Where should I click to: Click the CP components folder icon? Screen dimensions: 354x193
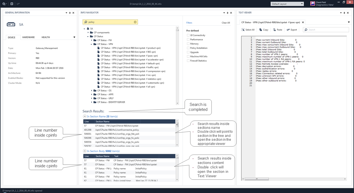[92, 33]
